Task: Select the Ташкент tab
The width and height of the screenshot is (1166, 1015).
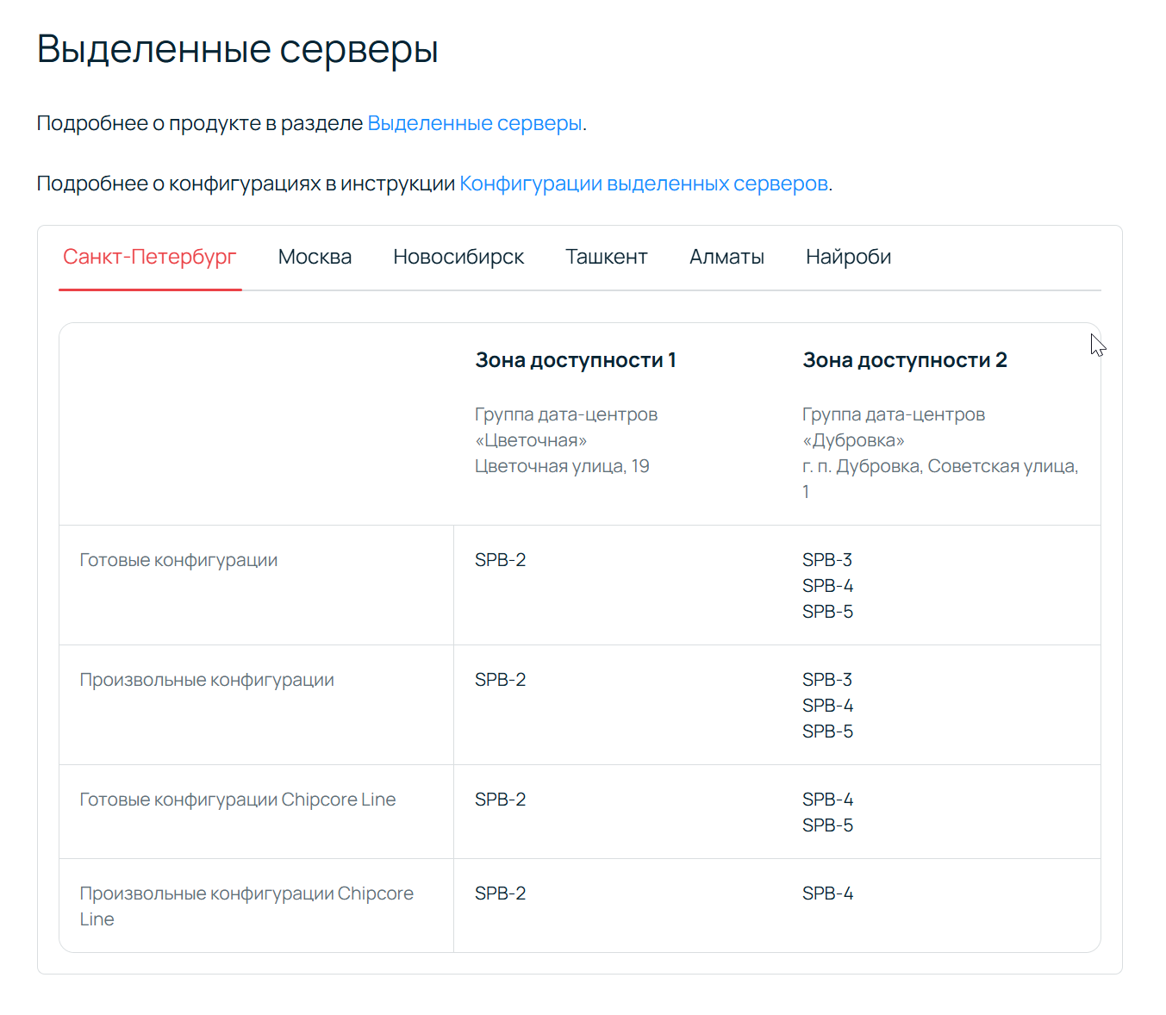Action: 607,256
